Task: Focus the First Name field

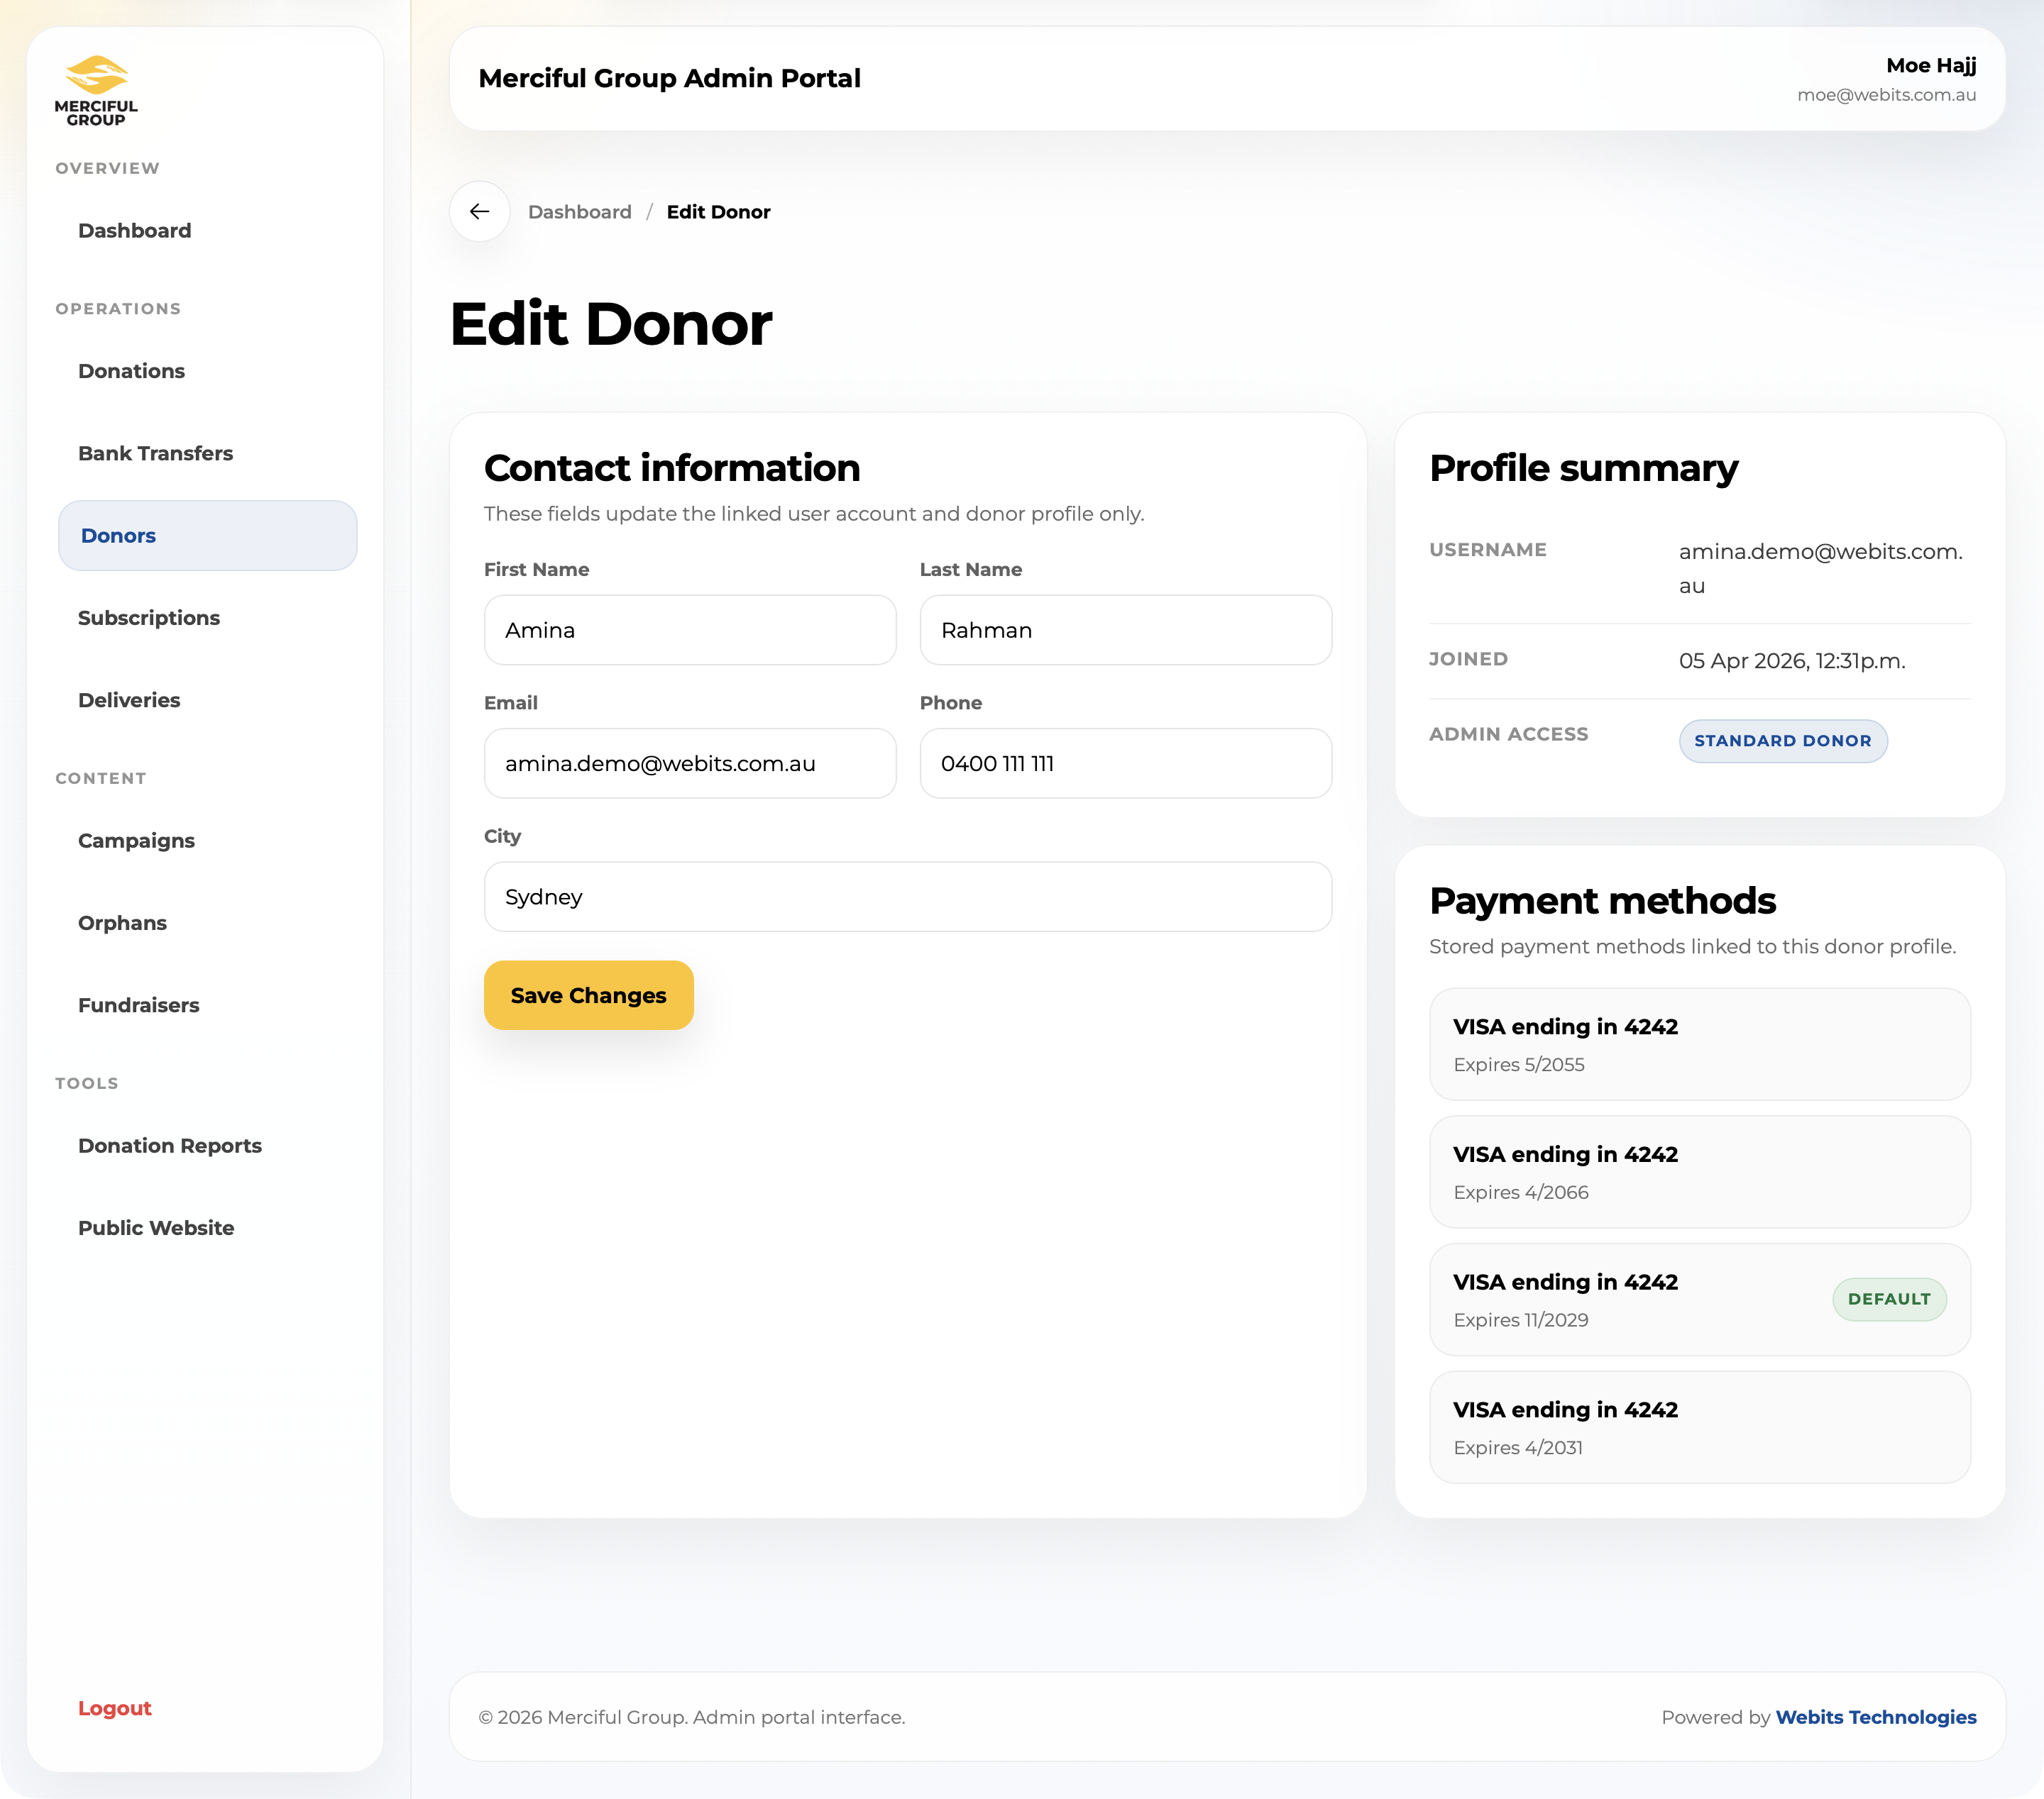Action: (690, 631)
